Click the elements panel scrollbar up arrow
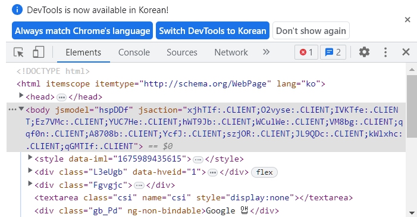The image size is (417, 217). [x=412, y=70]
